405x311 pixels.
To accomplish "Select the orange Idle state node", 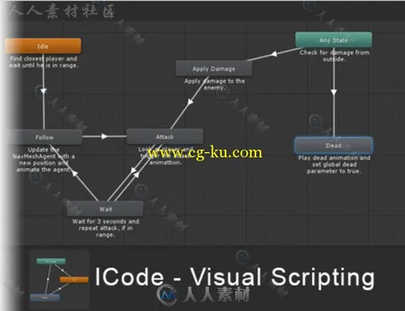I will (43, 46).
